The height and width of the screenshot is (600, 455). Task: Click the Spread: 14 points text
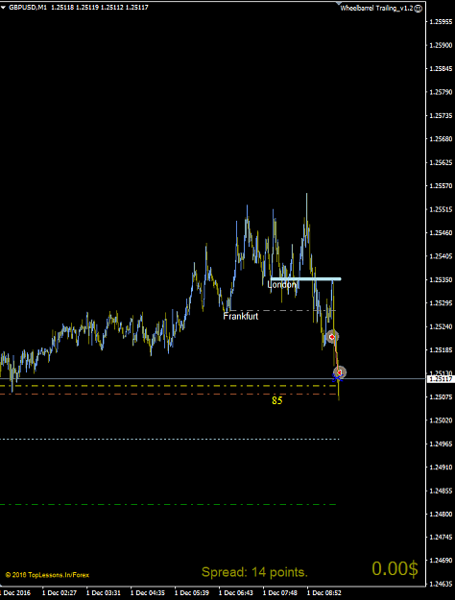254,572
